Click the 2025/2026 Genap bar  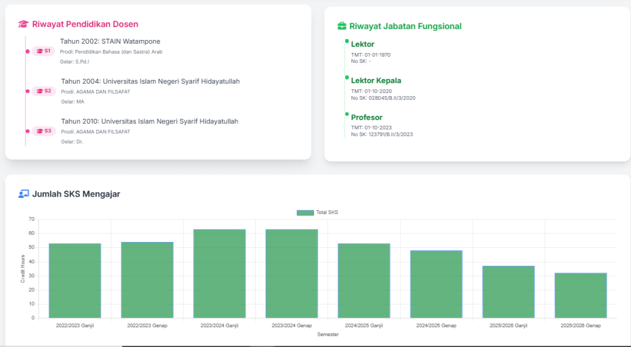click(x=580, y=295)
